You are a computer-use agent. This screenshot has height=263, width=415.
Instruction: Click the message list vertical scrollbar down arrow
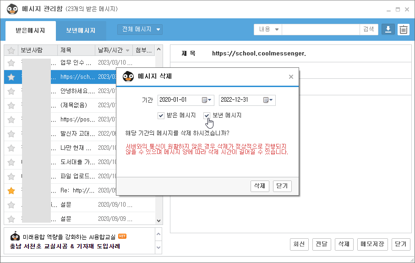coord(159,221)
